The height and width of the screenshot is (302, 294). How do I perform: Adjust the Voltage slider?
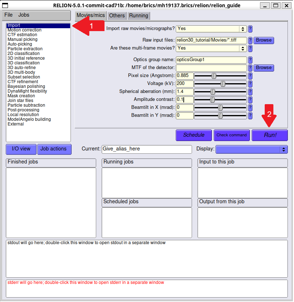click(220, 84)
